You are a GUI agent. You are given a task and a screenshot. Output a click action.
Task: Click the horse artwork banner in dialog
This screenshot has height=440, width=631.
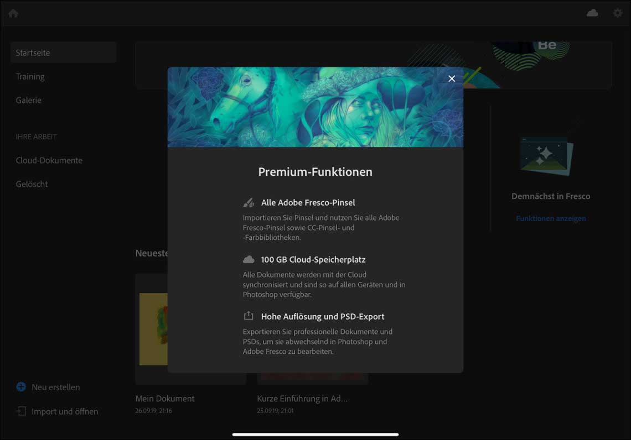(x=315, y=107)
